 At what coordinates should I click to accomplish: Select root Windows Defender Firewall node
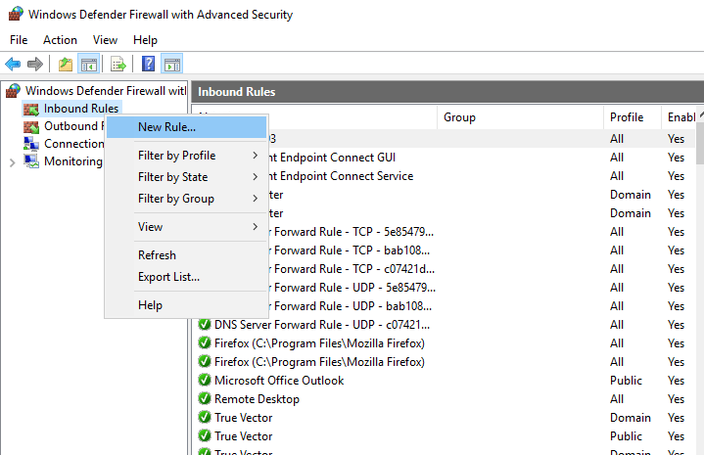[x=106, y=91]
